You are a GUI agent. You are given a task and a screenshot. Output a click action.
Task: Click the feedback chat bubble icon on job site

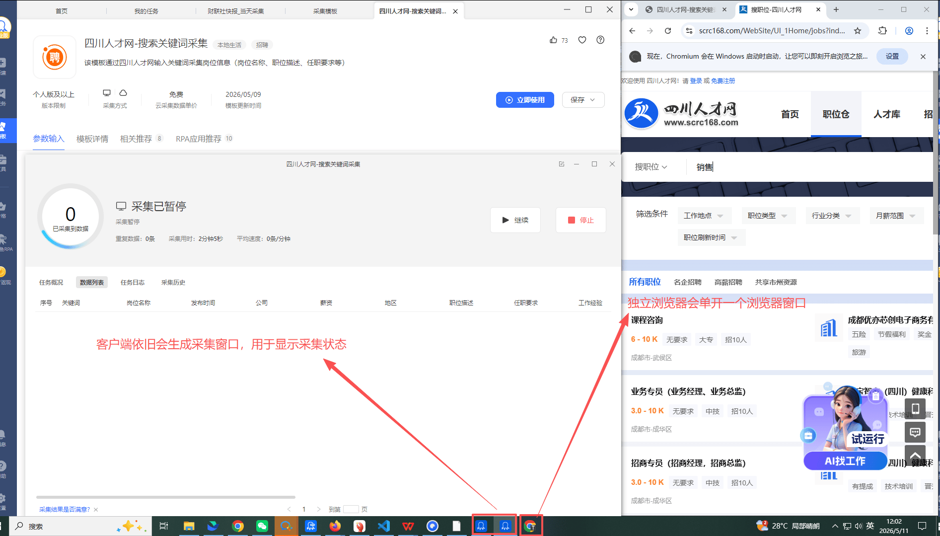[915, 432]
